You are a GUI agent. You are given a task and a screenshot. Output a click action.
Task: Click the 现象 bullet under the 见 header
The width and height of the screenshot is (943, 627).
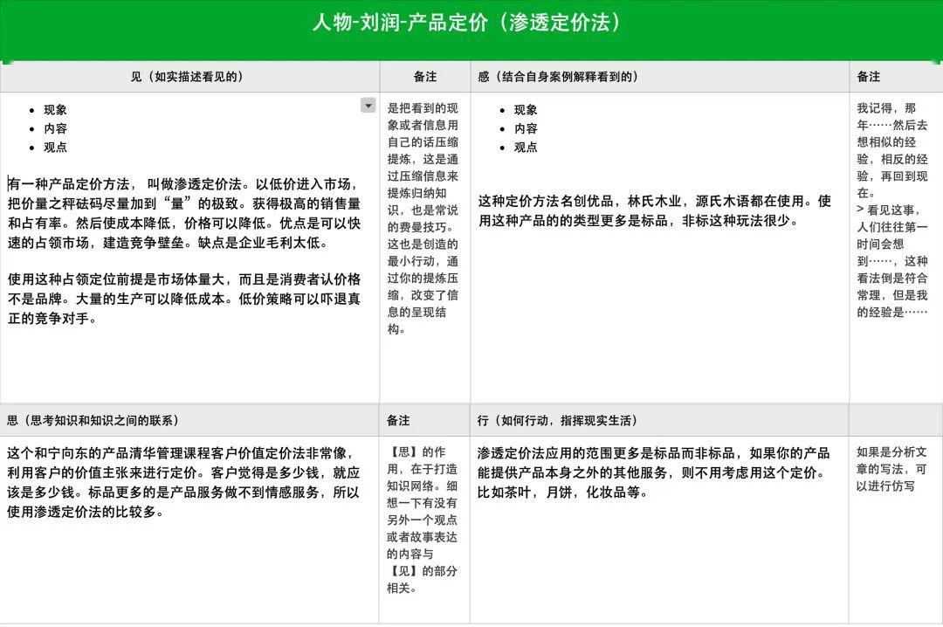point(55,109)
